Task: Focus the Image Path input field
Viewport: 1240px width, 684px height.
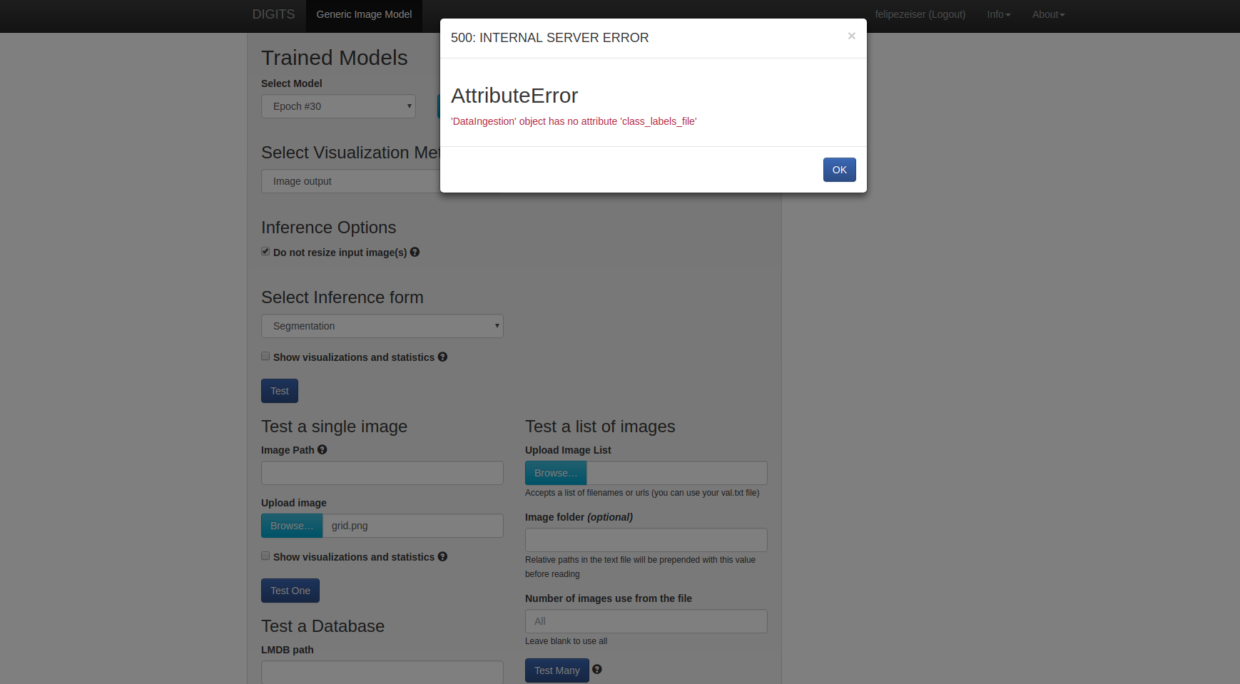Action: click(x=382, y=473)
